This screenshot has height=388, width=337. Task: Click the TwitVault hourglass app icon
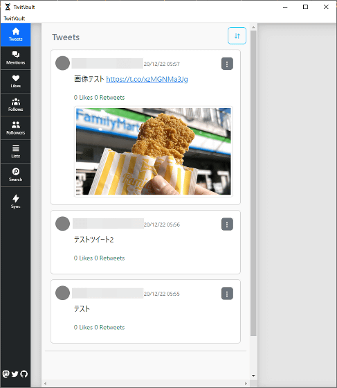(8, 7)
